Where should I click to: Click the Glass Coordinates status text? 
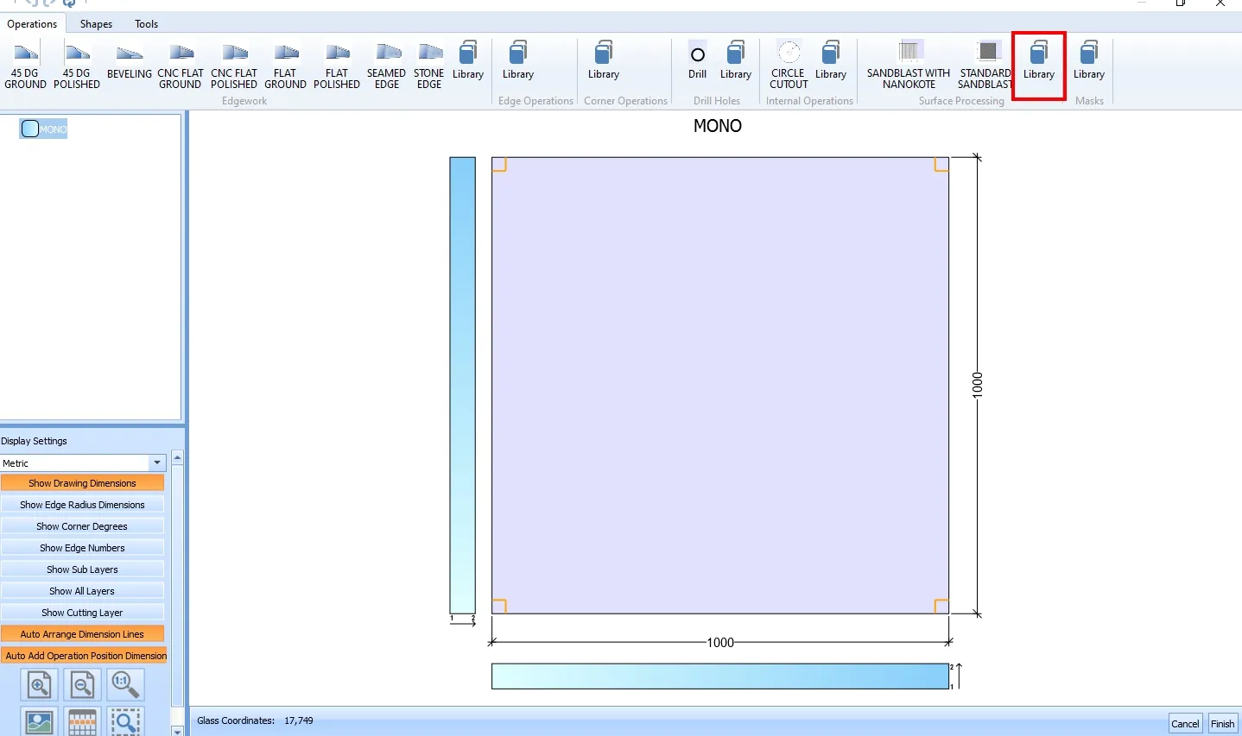(x=255, y=720)
